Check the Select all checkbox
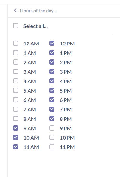120x177 pixels. click(x=16, y=26)
